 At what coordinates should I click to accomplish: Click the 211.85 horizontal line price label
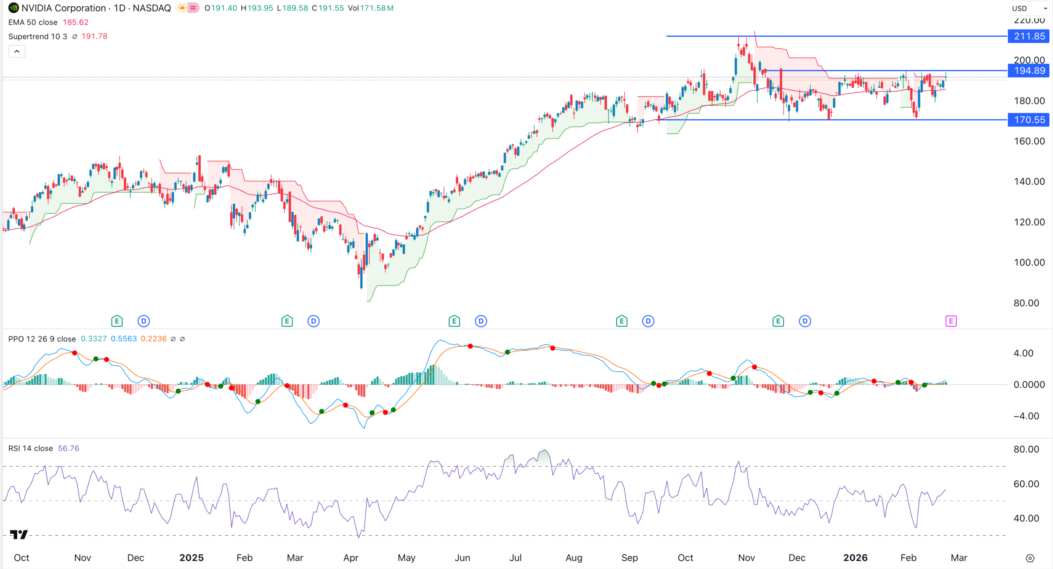click(1029, 36)
